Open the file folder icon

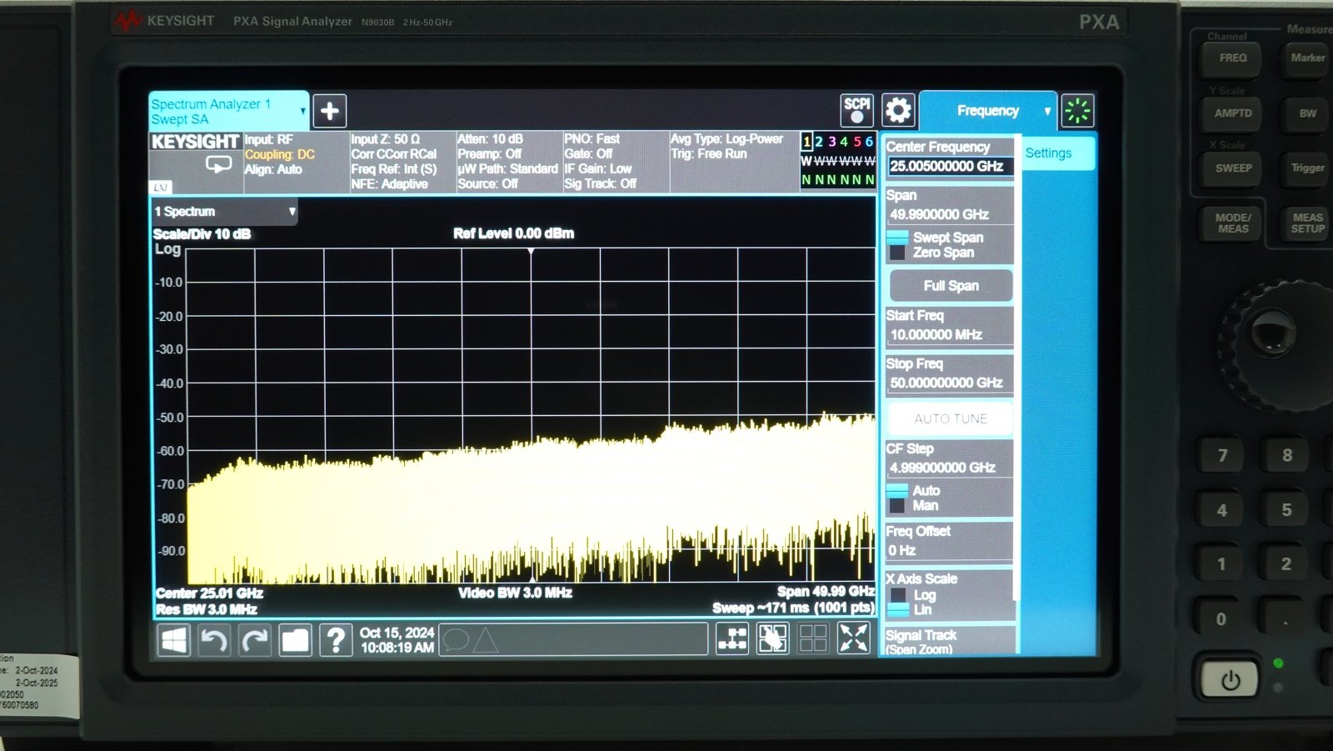click(296, 640)
